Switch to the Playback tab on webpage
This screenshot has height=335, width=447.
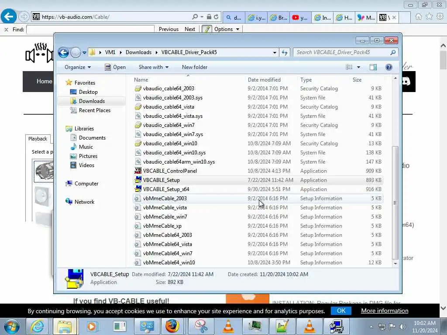tap(38, 139)
